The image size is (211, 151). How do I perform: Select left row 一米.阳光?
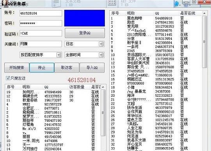[x=53, y=141]
